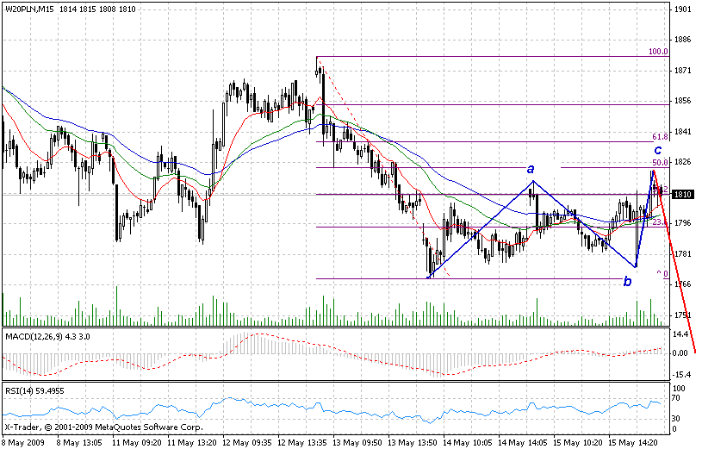Image resolution: width=702 pixels, height=449 pixels.
Task: Click the W20PLN,M15 chart title
Action: [x=30, y=9]
